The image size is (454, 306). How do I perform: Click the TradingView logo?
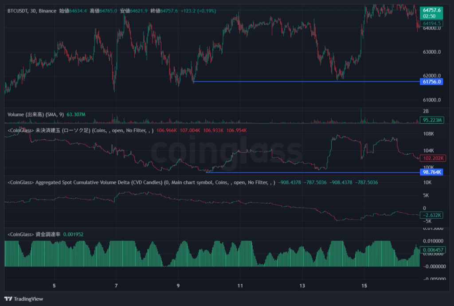[x=24, y=299]
